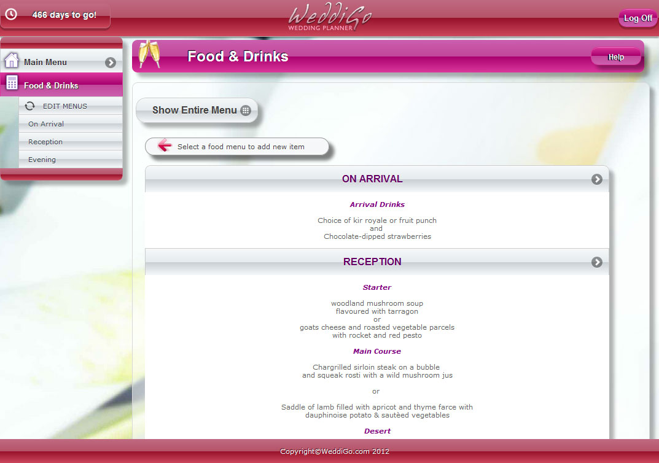Expand the Main Menu arrow
659x463 pixels.
[111, 62]
